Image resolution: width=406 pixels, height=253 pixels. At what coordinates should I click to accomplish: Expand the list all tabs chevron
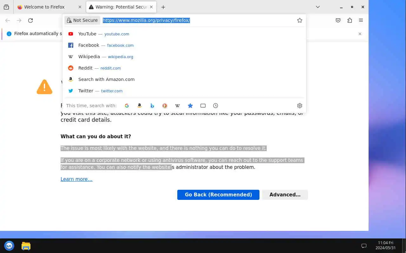point(318,7)
